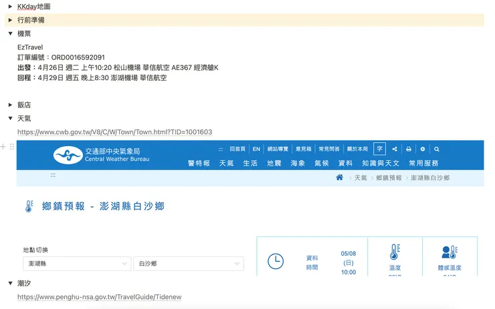Viewport: 495px width, 309px height.
Task: Open the 知識與天文 menu
Action: [381, 163]
